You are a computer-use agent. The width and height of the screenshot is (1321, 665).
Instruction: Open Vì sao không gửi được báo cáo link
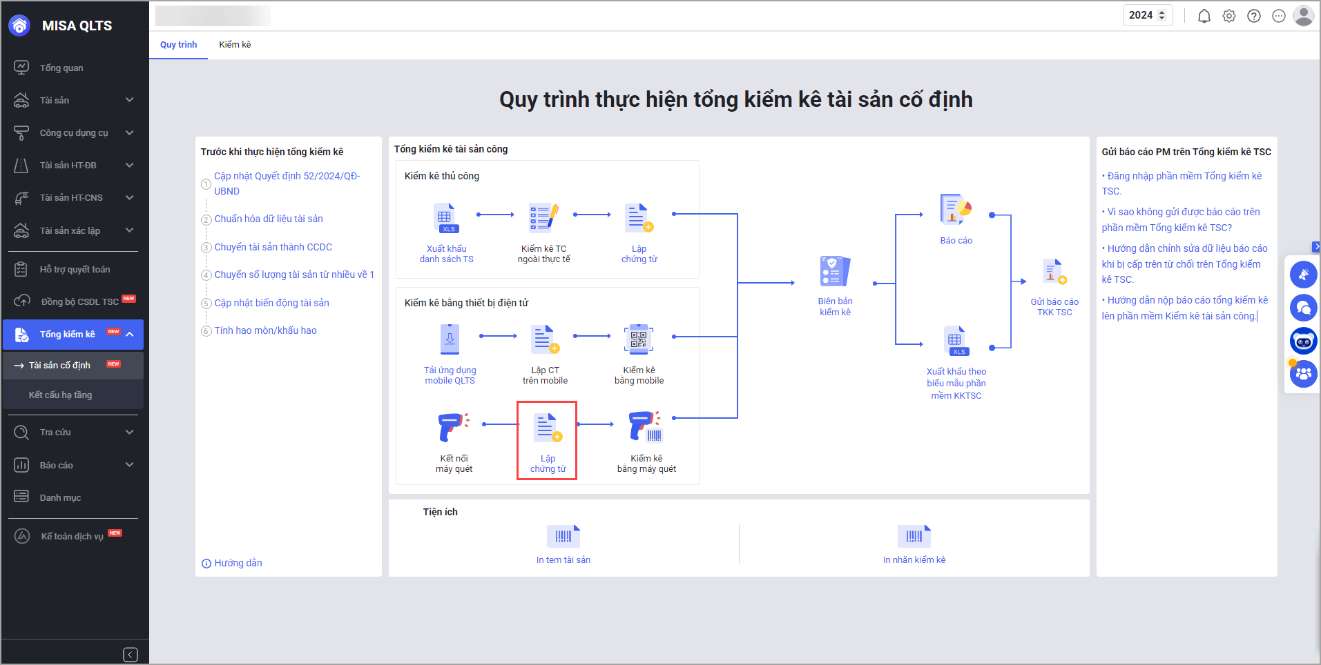[1181, 219]
